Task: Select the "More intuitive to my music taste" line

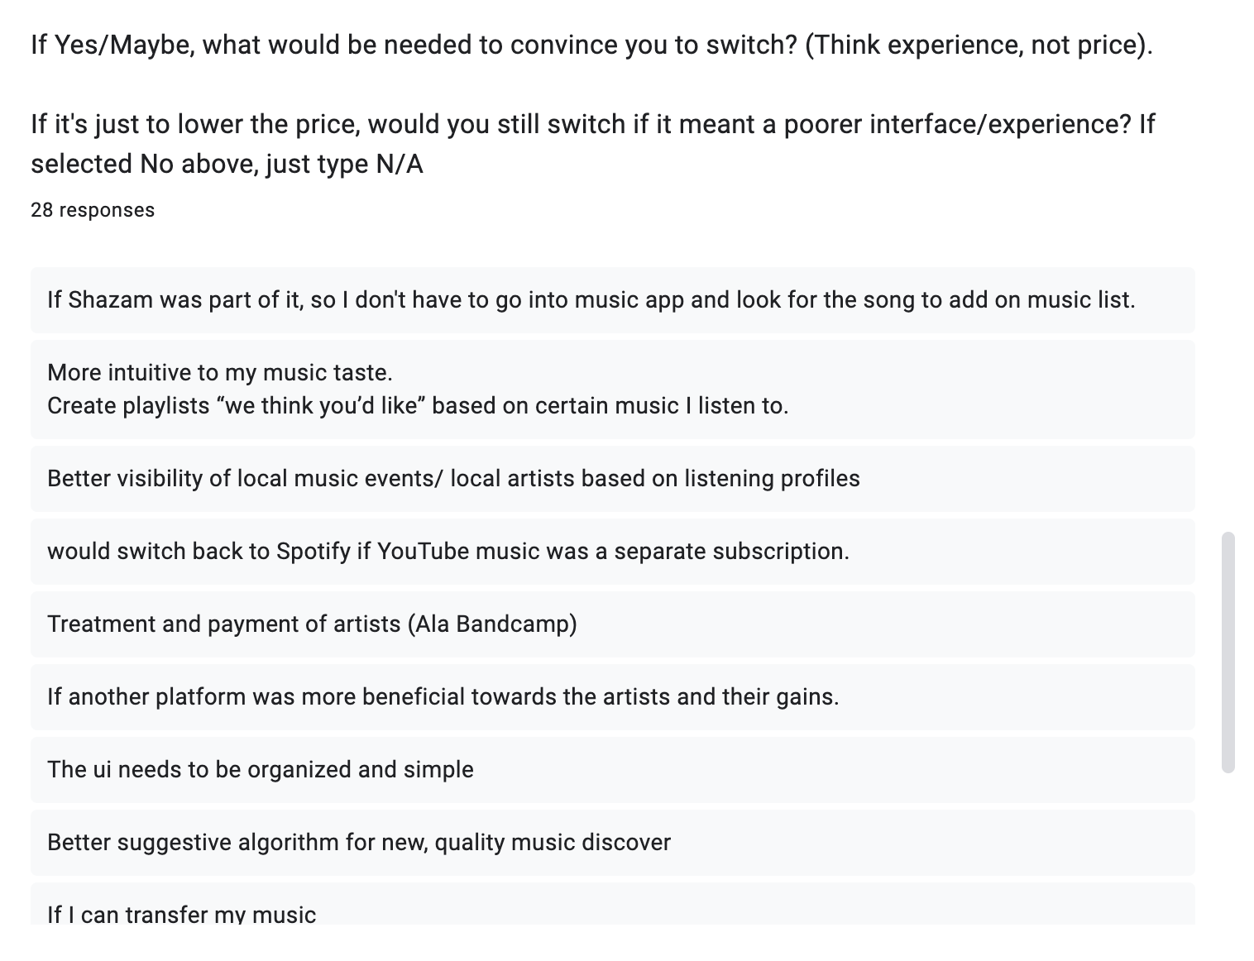Action: (219, 372)
